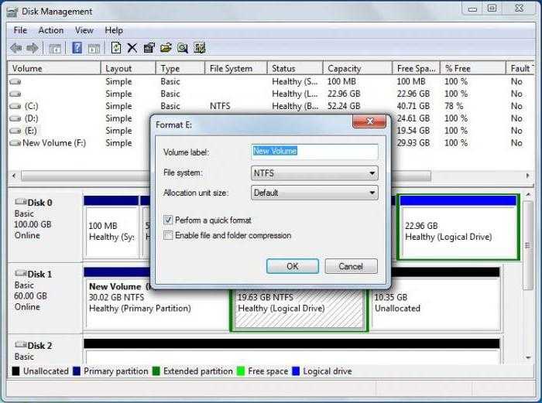542x403 pixels.
Task: Select Disk 0 100 MB Healthy partition
Action: point(111,227)
